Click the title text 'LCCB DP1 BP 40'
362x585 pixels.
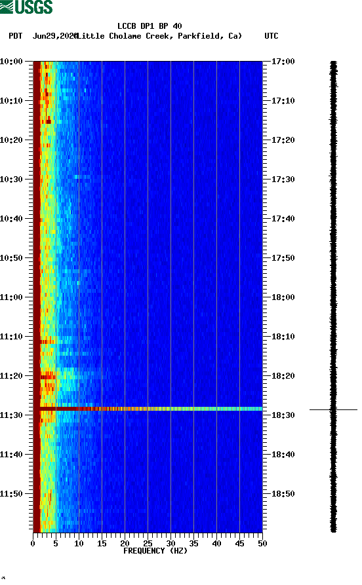150,26
